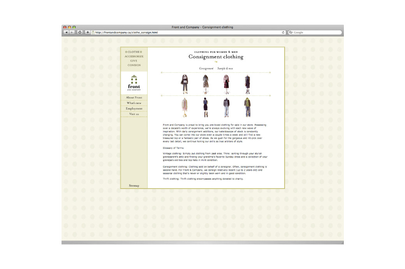Switch to the Sample & new tab
The image size is (405, 269).
click(x=225, y=68)
